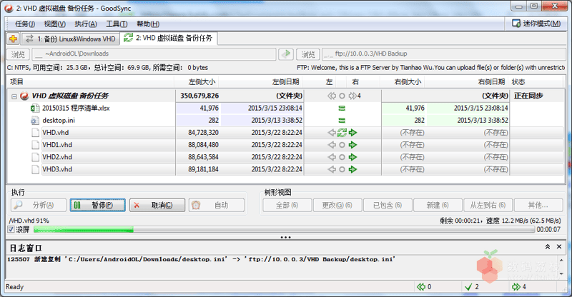Cancel sync with 取消(C) button

click(157, 205)
